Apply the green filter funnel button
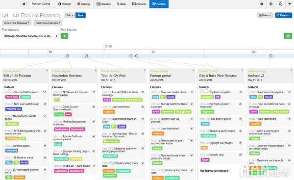 click(x=64, y=36)
